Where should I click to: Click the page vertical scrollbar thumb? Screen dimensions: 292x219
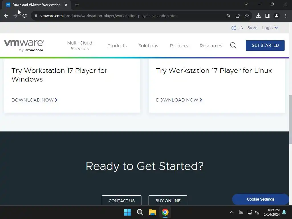point(291,119)
